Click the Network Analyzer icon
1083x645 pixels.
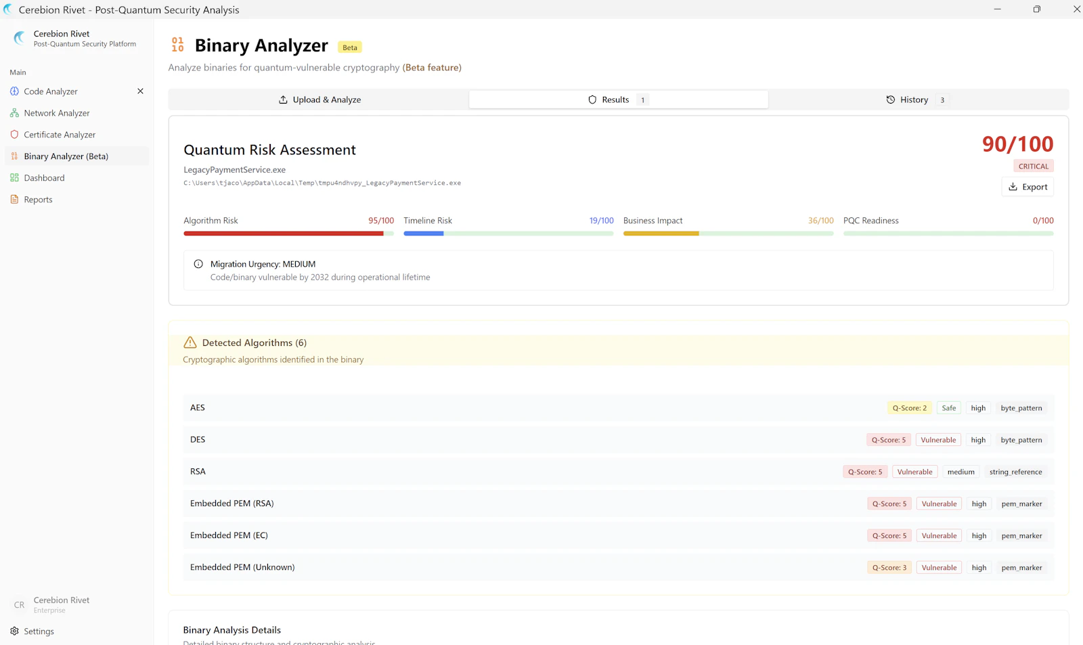point(14,113)
